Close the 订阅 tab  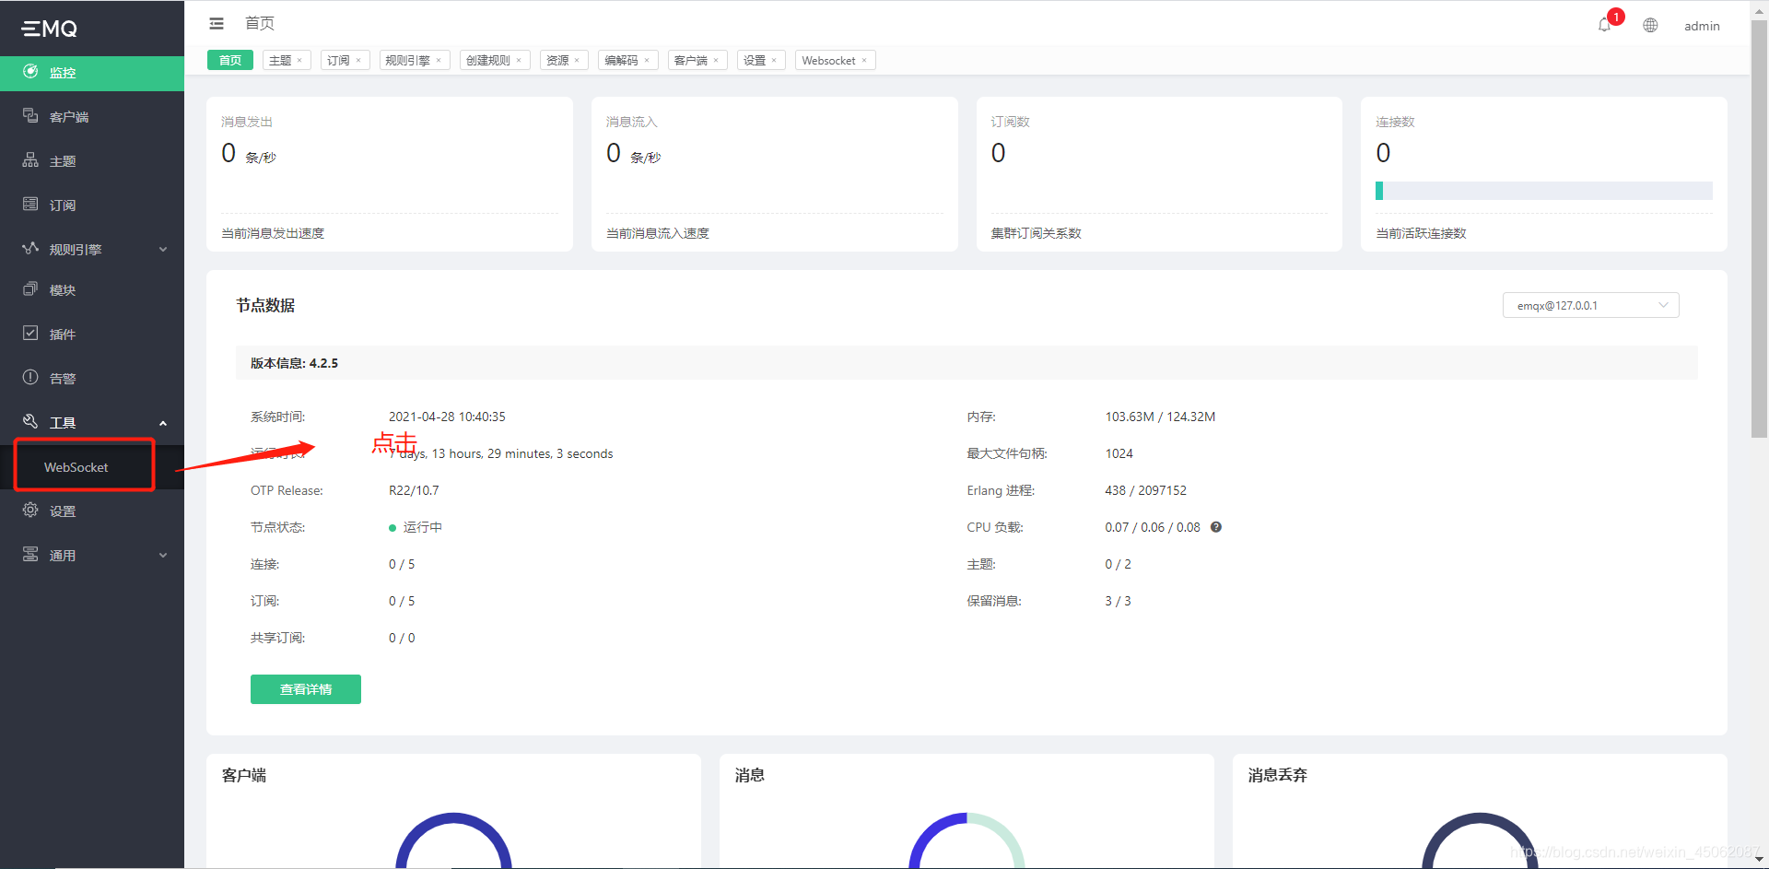tap(358, 61)
